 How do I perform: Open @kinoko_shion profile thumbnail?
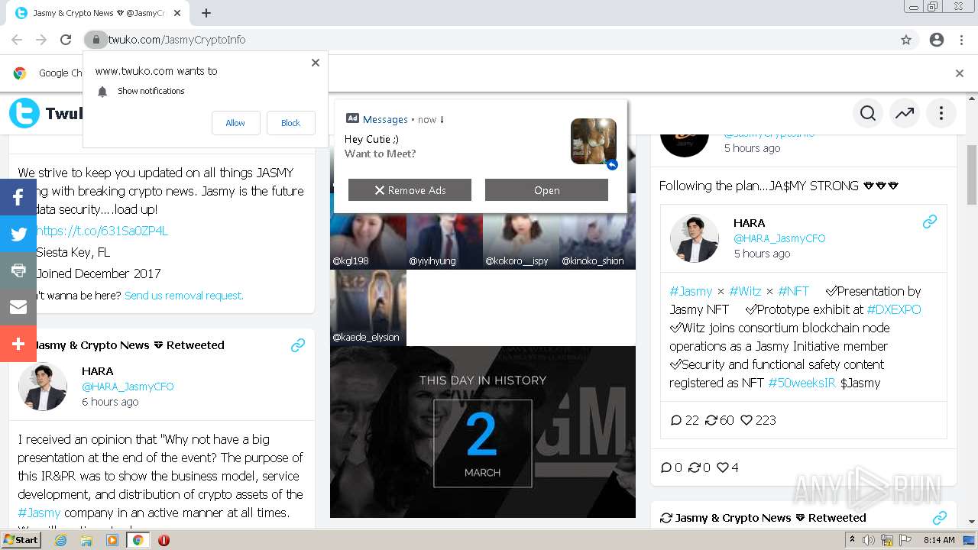coord(597,241)
